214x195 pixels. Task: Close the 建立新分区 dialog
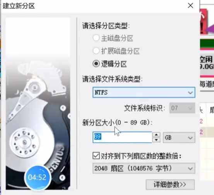pyautogui.click(x=190, y=6)
